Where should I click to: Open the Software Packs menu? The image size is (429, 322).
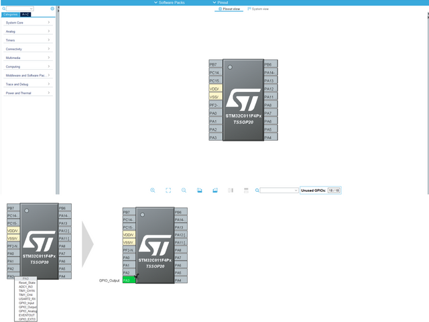pyautogui.click(x=172, y=3)
